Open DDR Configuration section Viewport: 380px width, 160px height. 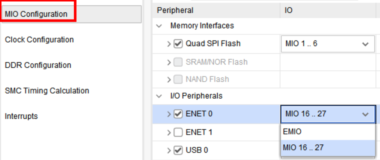[38, 65]
